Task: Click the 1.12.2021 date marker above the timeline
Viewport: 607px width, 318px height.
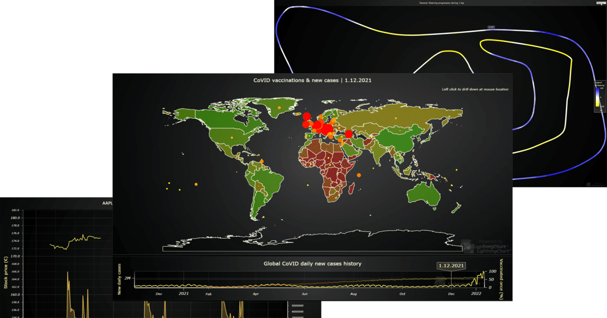Action: tap(451, 265)
